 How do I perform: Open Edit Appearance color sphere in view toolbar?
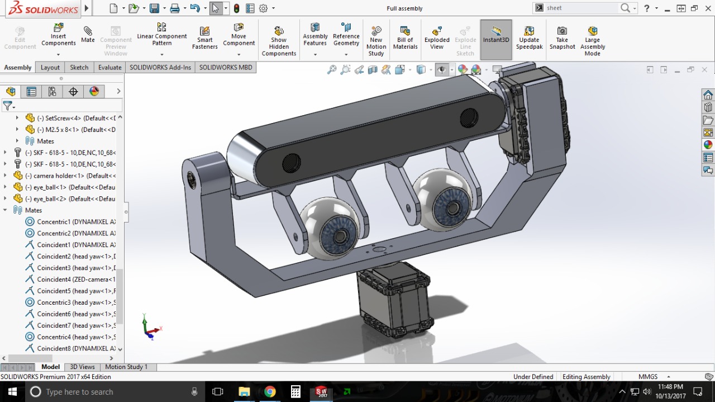click(x=463, y=70)
